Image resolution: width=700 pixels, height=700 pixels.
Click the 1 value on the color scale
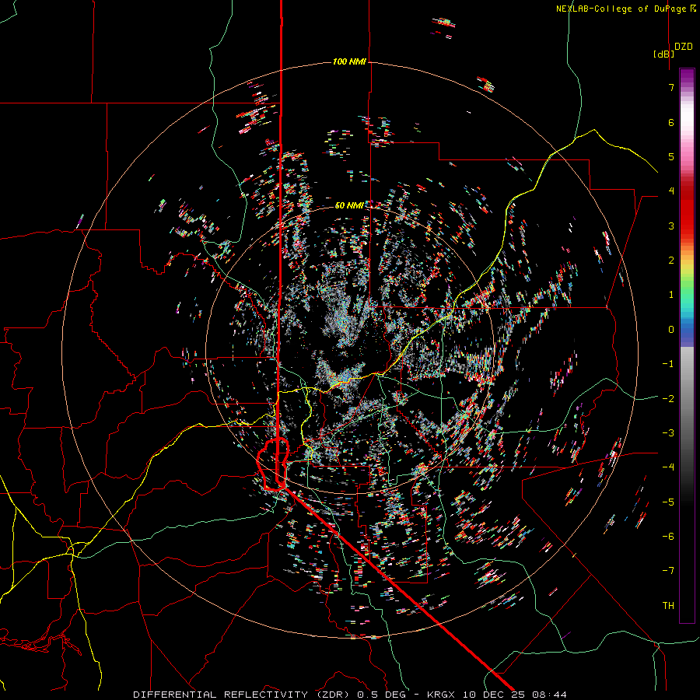coord(671,295)
